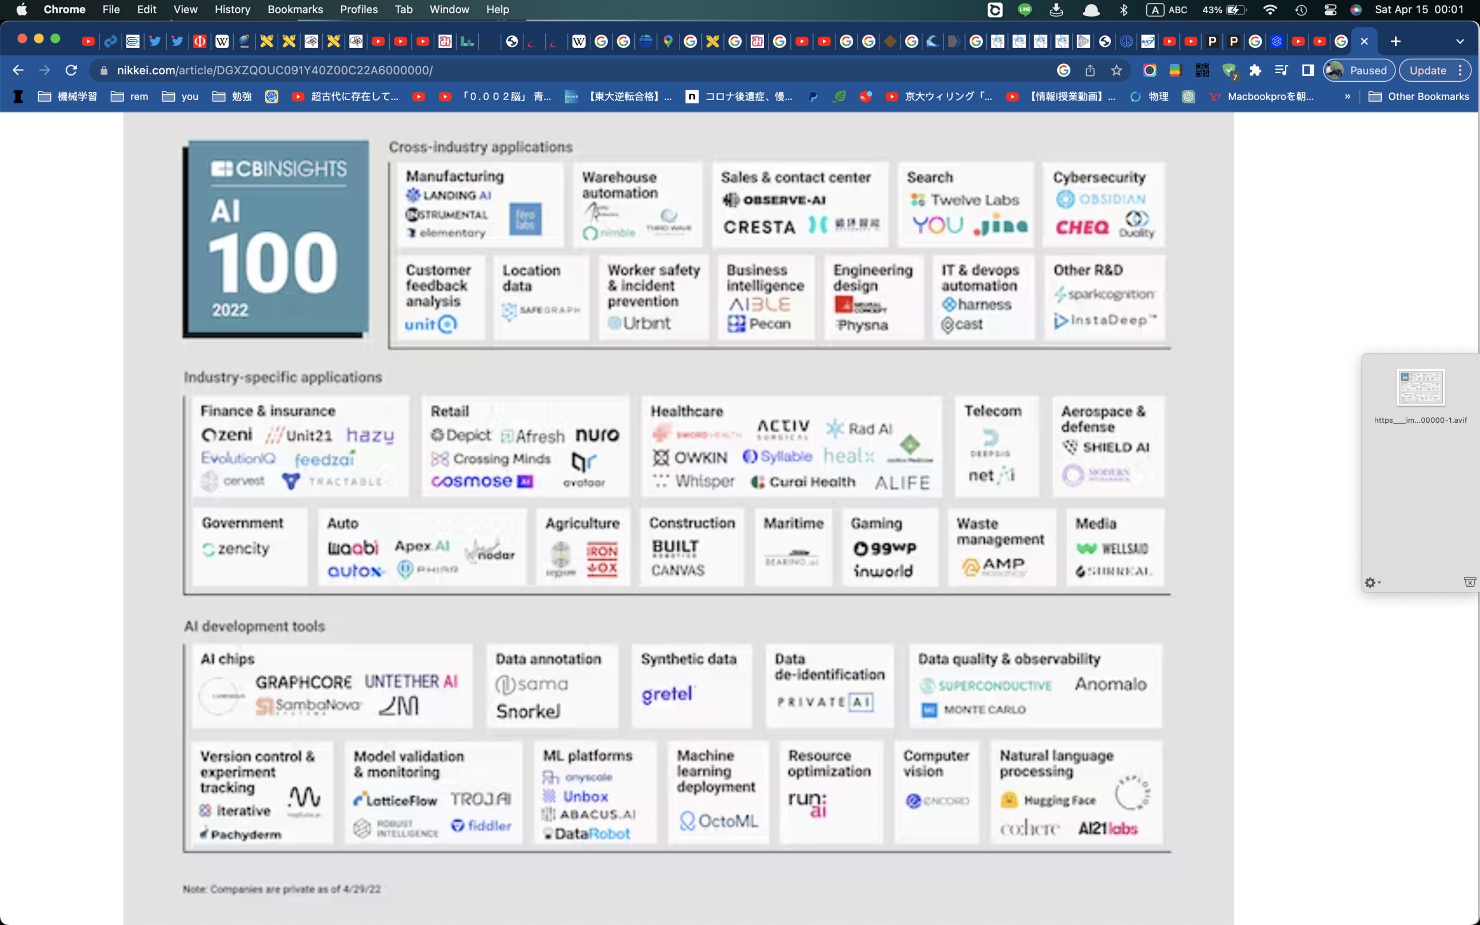This screenshot has height=925, width=1480.
Task: Bookmark this page with the star
Action: click(1117, 70)
